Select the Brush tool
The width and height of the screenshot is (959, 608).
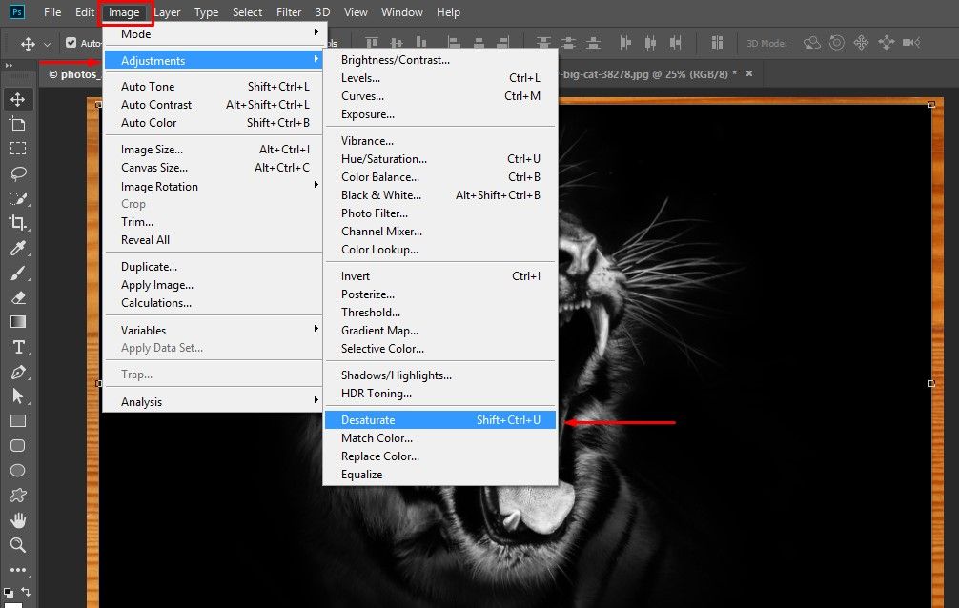[x=18, y=273]
